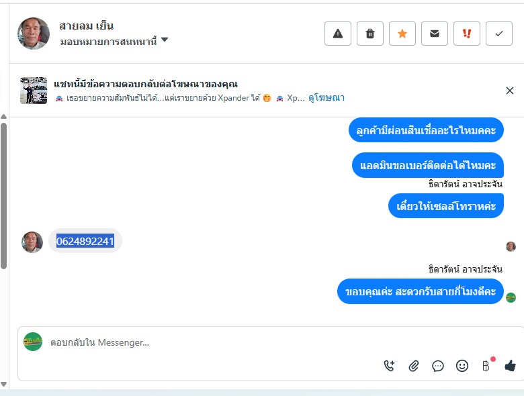Toggle the red exclamation priority flag

click(467, 34)
